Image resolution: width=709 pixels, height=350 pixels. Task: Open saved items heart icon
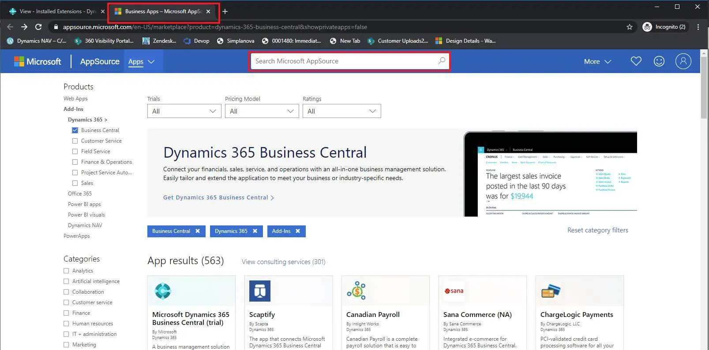point(636,61)
